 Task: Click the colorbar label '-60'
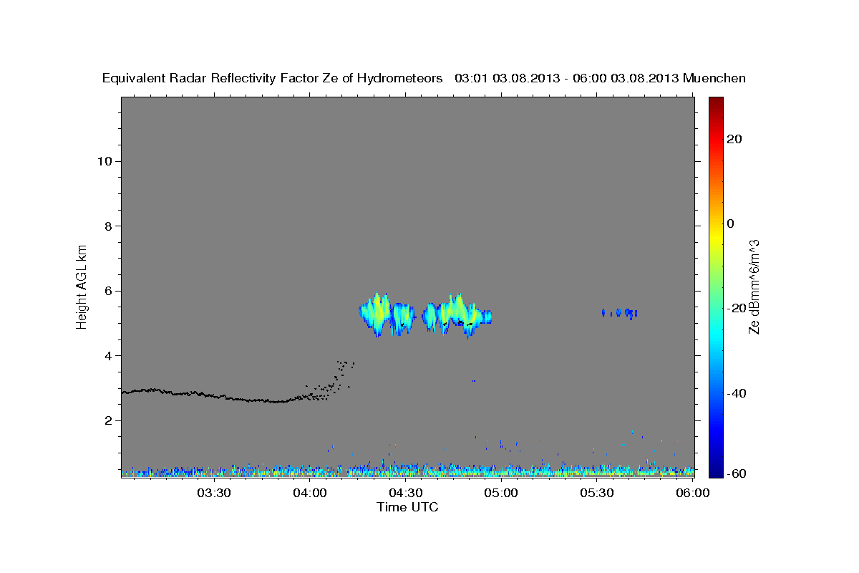[737, 473]
